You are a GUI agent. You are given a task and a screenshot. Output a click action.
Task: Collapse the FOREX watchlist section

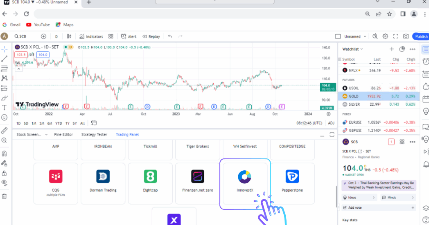pos(347,114)
